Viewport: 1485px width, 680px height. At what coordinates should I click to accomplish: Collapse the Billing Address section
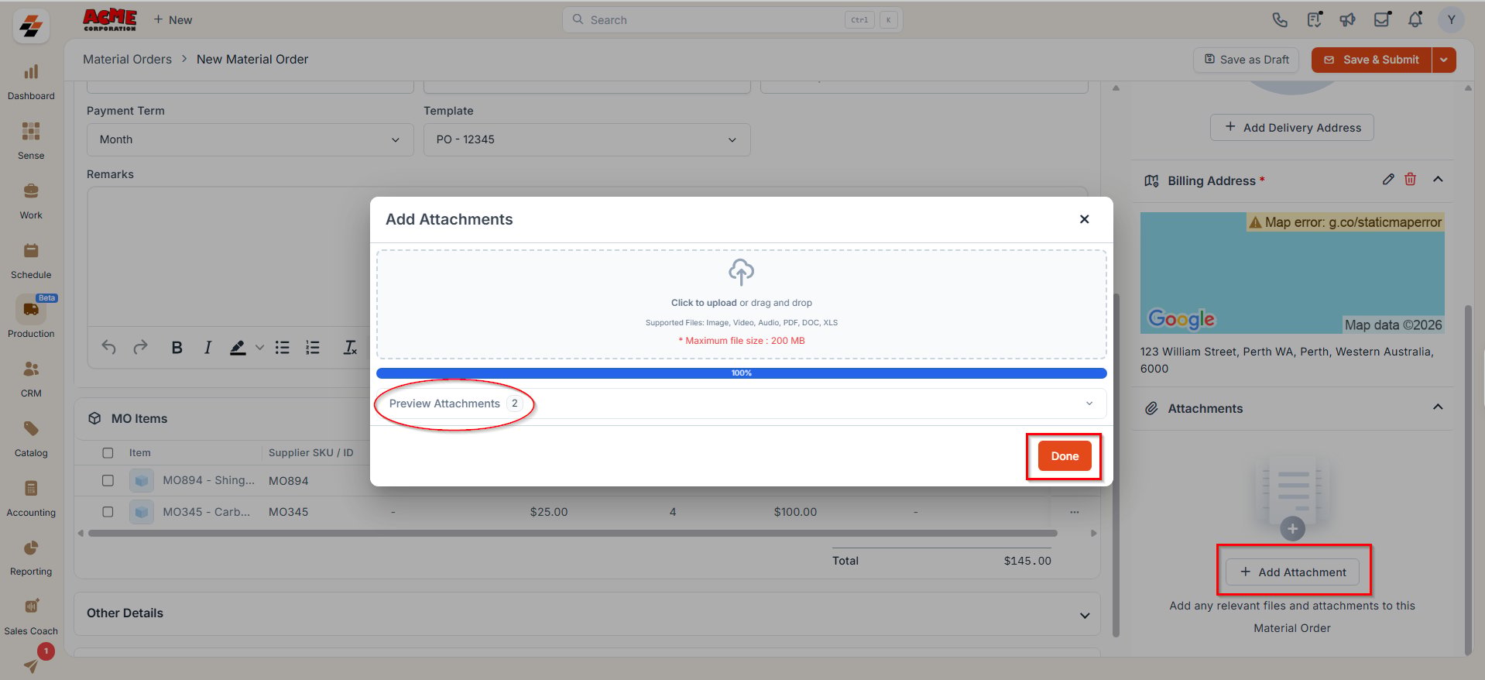(1438, 179)
